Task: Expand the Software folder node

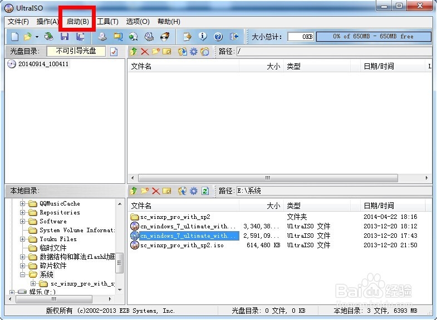Action: click(22, 221)
